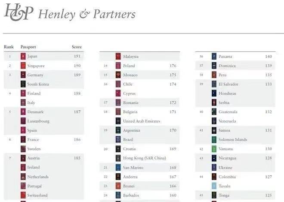Click the Brunei passport icon
284x202 pixels.
(x=118, y=186)
